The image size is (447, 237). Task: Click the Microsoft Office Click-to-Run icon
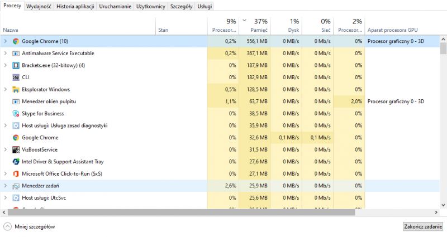(16, 173)
